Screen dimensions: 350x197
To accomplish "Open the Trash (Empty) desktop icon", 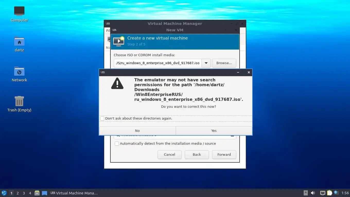I will click(19, 101).
